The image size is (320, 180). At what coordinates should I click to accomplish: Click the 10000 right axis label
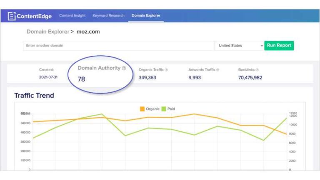pyautogui.click(x=293, y=125)
